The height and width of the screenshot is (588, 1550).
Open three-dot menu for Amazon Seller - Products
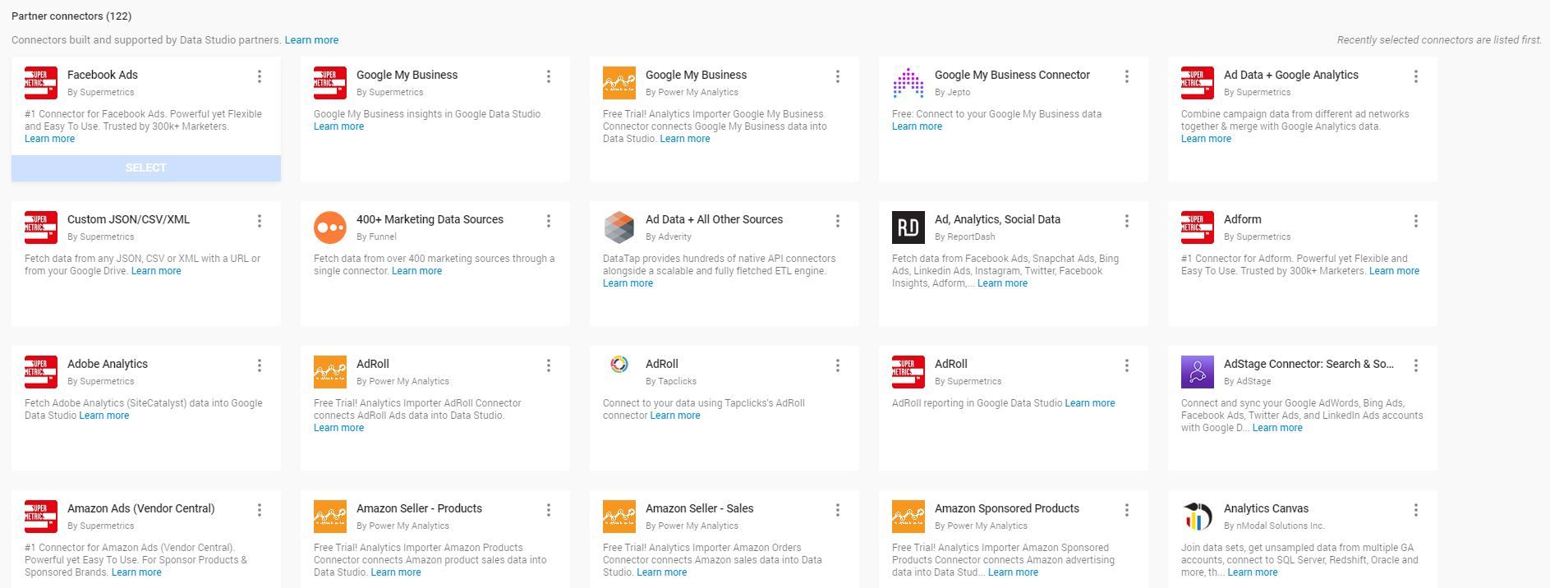[549, 510]
